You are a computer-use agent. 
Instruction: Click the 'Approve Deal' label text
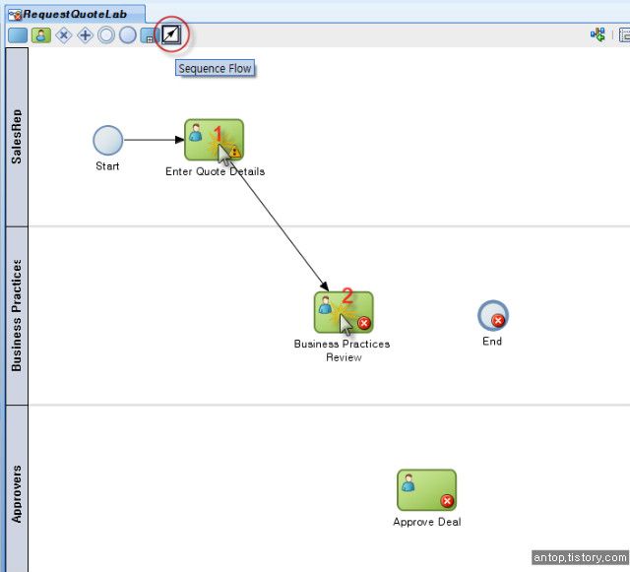pyautogui.click(x=426, y=522)
